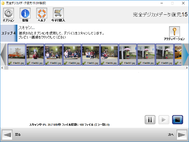Uncheck the checkmark for File005.jpg
This screenshot has height=142, width=189.
[84, 63]
